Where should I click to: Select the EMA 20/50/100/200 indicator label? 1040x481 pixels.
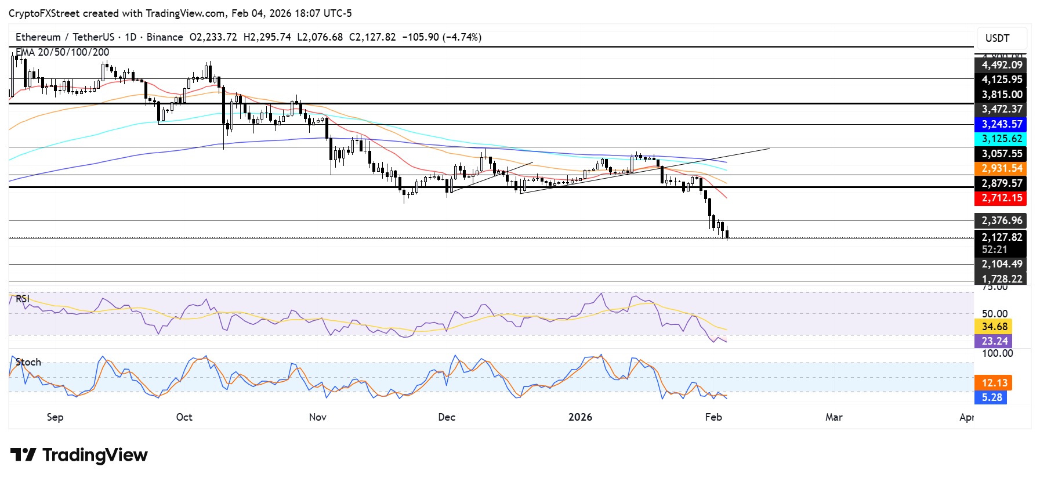[x=63, y=52]
